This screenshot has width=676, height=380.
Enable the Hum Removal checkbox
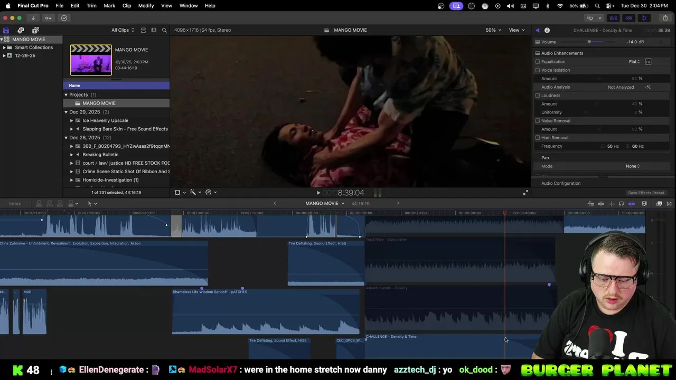(538, 138)
